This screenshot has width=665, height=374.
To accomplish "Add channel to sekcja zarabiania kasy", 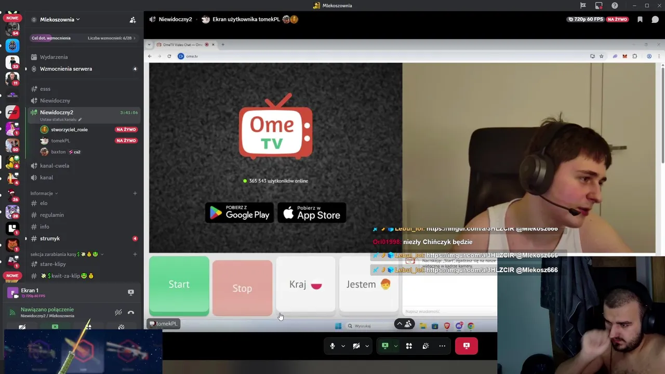I will click(x=135, y=255).
